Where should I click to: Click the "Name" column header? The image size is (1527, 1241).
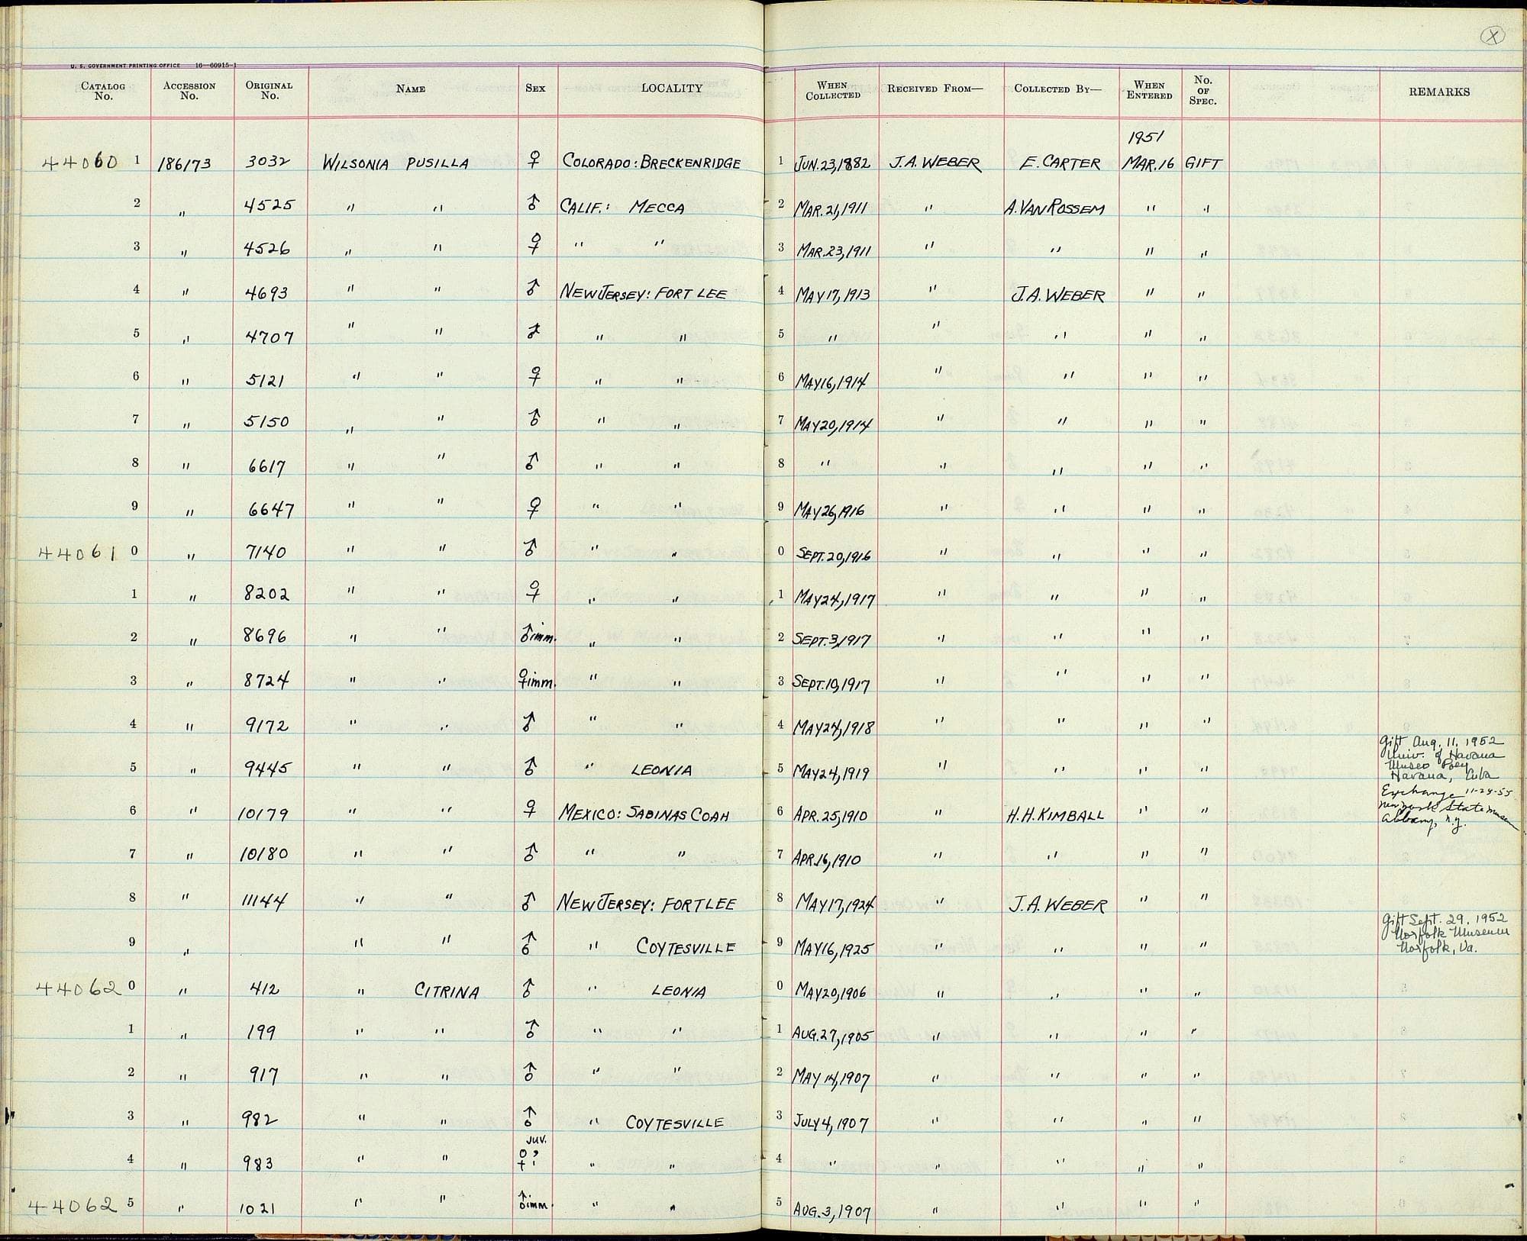coord(411,89)
